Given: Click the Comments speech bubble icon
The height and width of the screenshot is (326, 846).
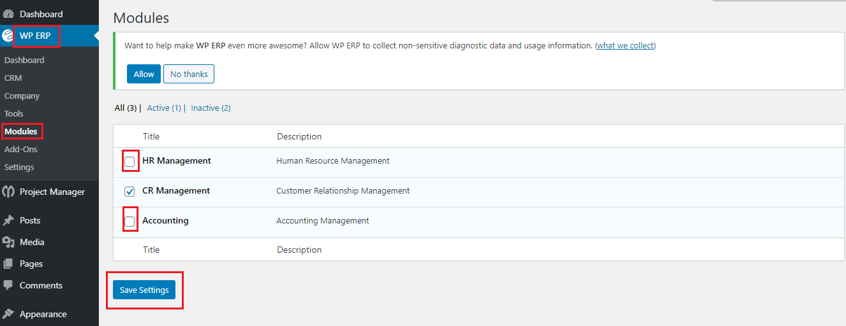Looking at the screenshot, I should click(8, 285).
